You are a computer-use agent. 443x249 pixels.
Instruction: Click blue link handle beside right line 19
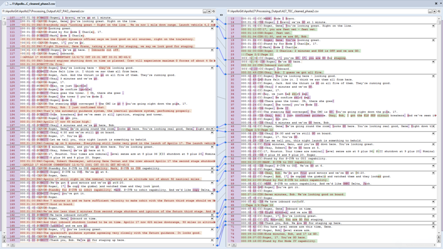225,38
